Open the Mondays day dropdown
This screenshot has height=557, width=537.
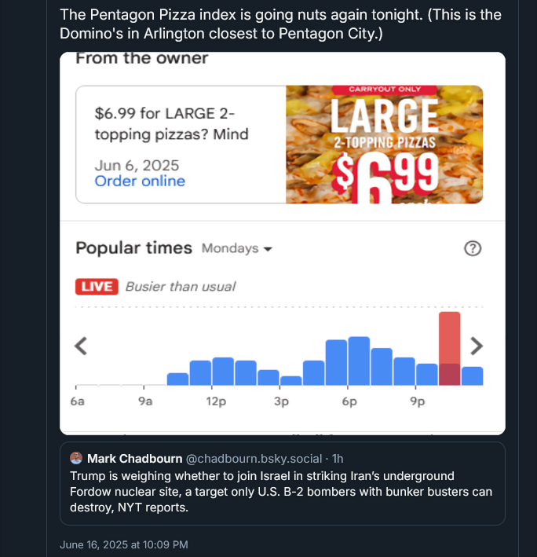point(236,248)
